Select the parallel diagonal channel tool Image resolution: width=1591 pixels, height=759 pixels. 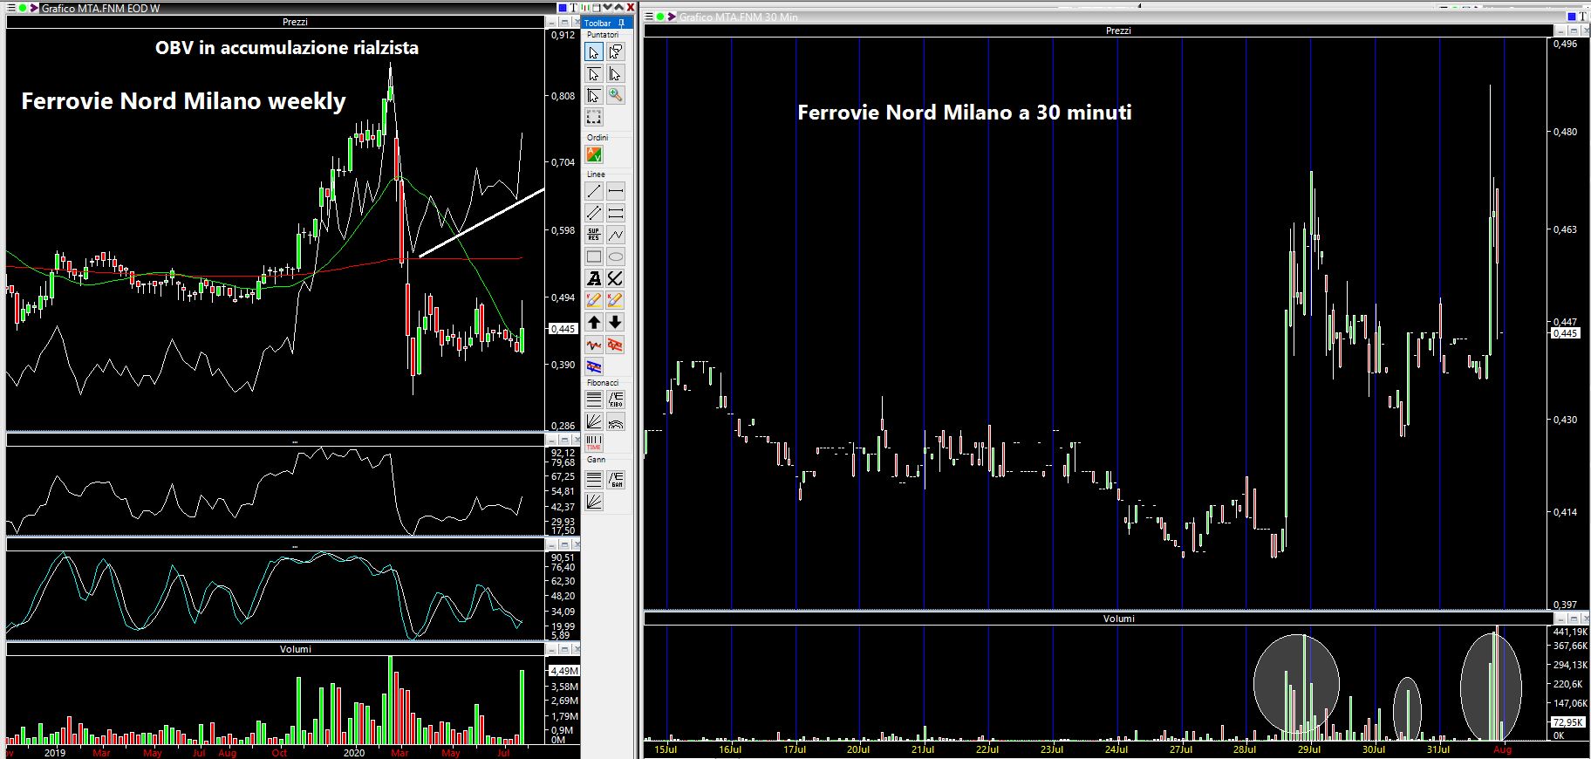pos(594,213)
